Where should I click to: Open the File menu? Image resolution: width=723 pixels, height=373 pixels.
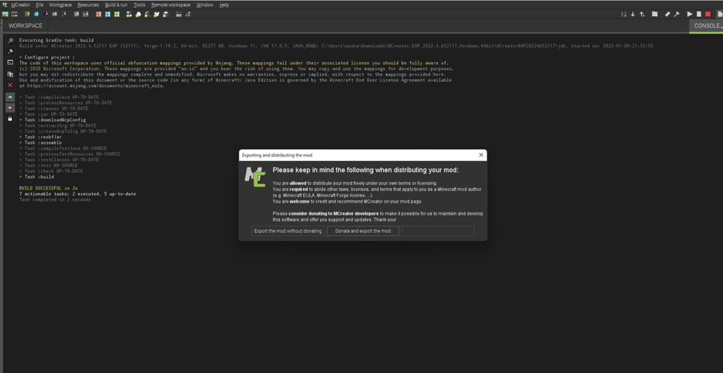[x=40, y=5]
